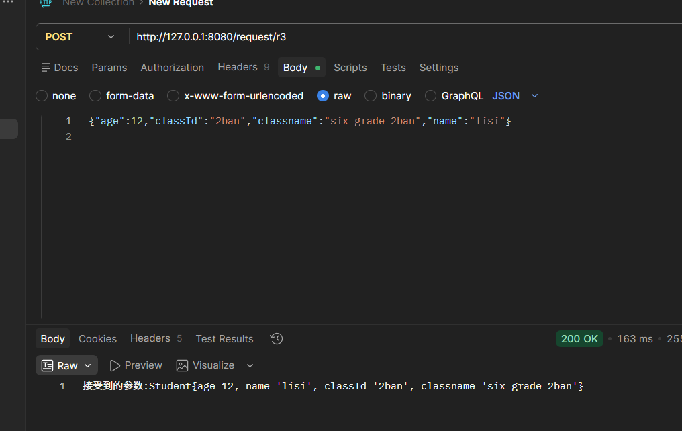Click the New Collection breadcrumb

click(98, 3)
